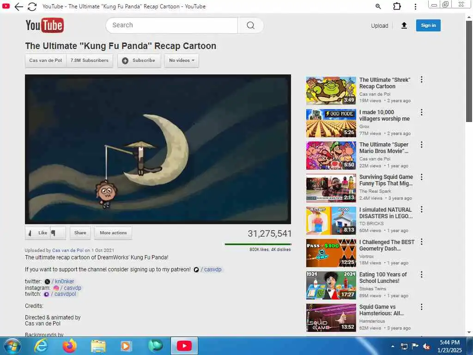Launch Firefox from taskbar
Image resolution: width=473 pixels, height=355 pixels.
coord(70,346)
